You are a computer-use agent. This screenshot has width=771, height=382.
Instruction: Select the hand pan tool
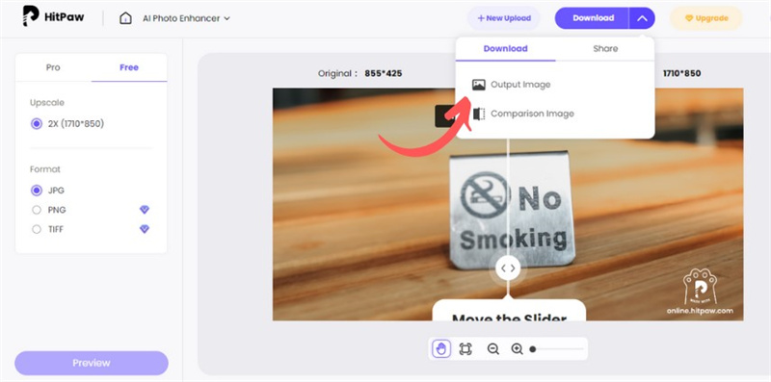[441, 348]
